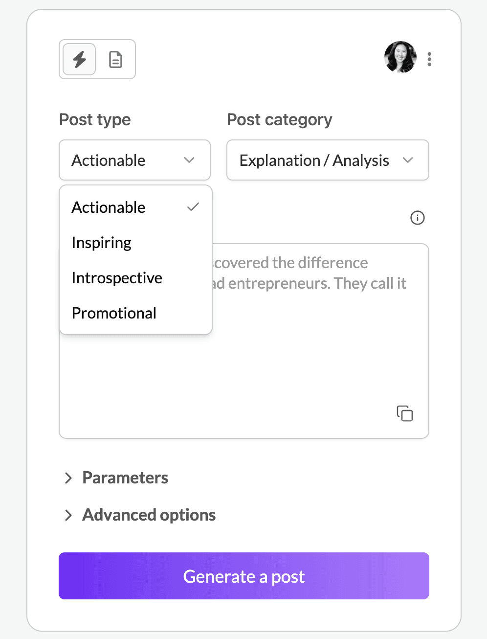Expand the Advanced options section
Image resolution: width=487 pixels, height=639 pixels.
140,515
